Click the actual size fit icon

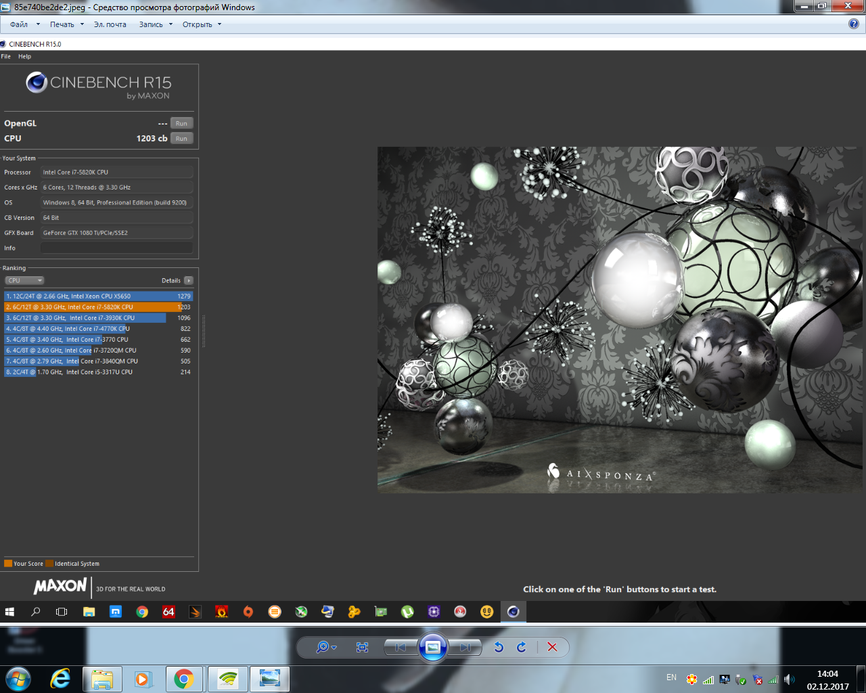(362, 647)
